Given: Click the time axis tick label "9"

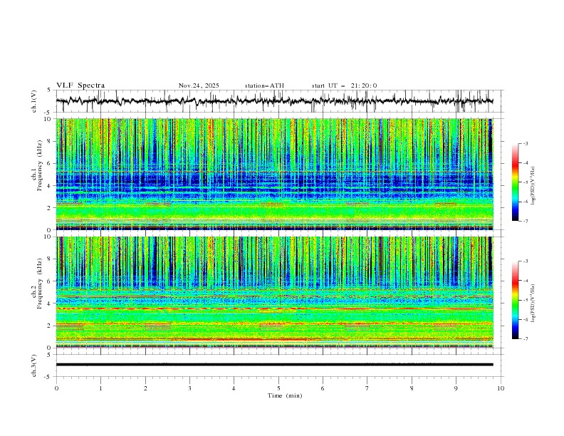Looking at the screenshot, I should pyautogui.click(x=456, y=388).
